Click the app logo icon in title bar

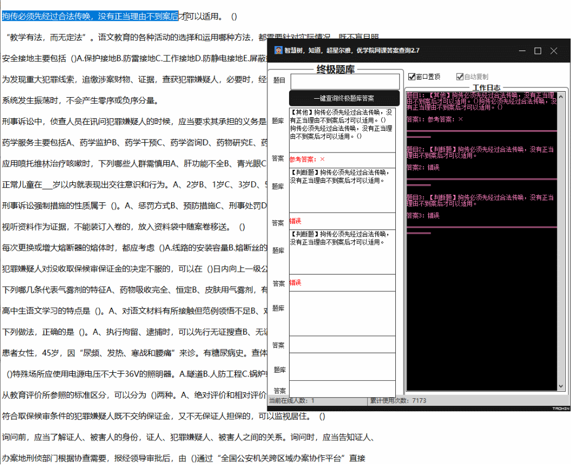277,50
